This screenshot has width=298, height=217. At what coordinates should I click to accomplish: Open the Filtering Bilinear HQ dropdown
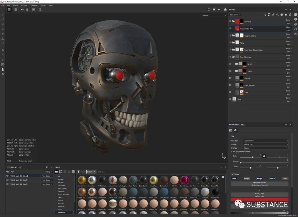(x=265, y=144)
